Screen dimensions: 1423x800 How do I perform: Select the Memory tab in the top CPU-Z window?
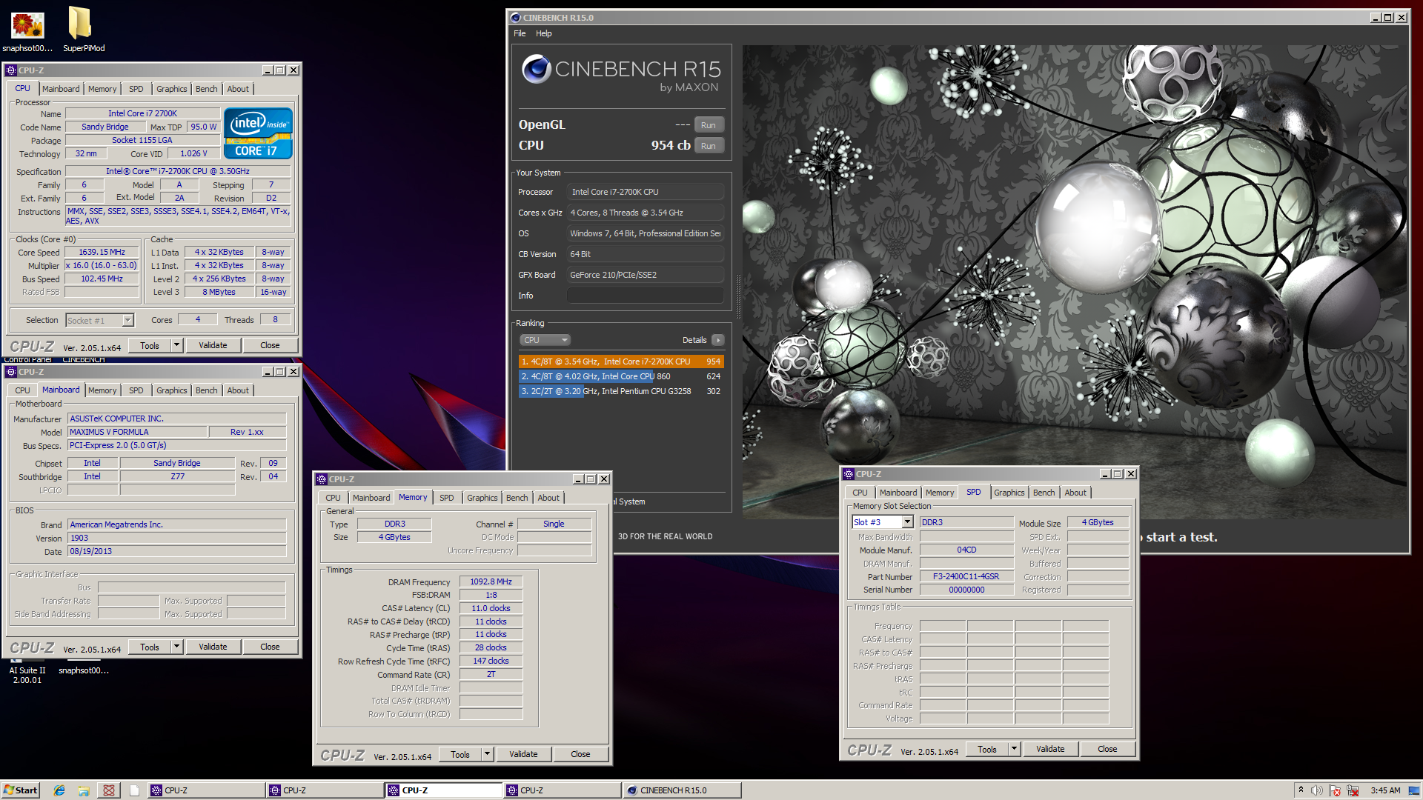click(x=102, y=89)
